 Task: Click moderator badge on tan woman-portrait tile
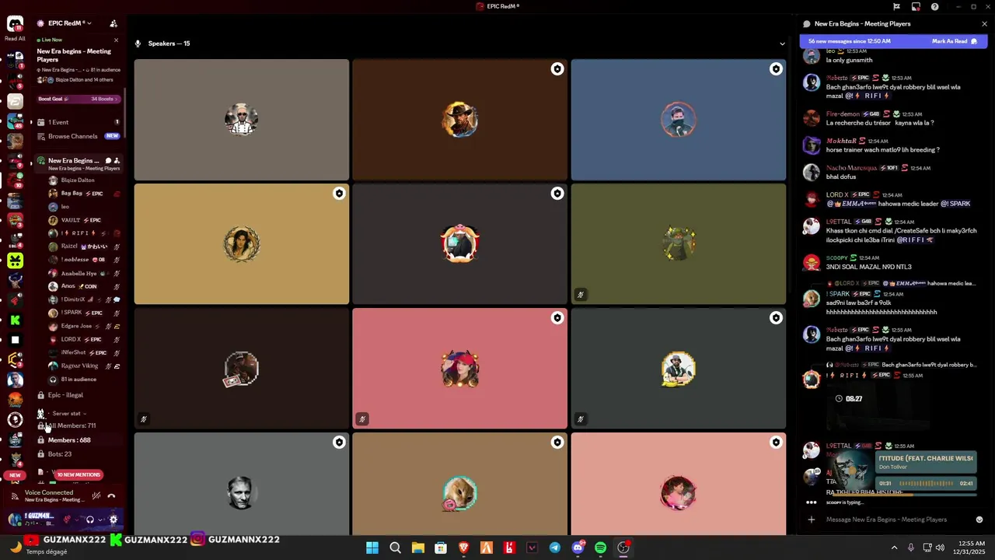click(x=339, y=194)
